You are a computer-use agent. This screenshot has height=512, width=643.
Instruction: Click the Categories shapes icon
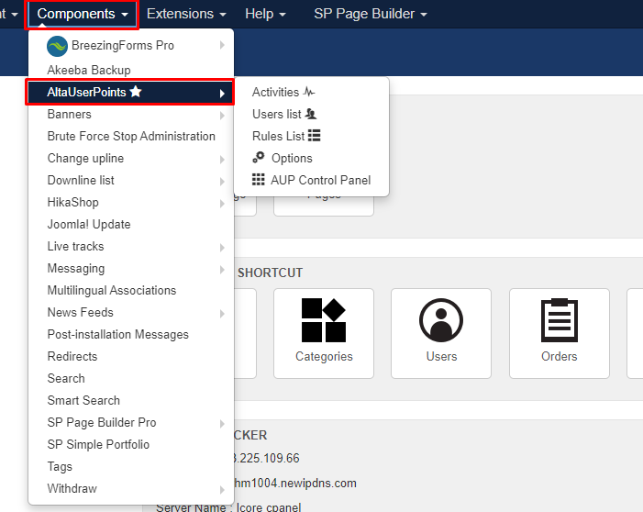pyautogui.click(x=324, y=320)
